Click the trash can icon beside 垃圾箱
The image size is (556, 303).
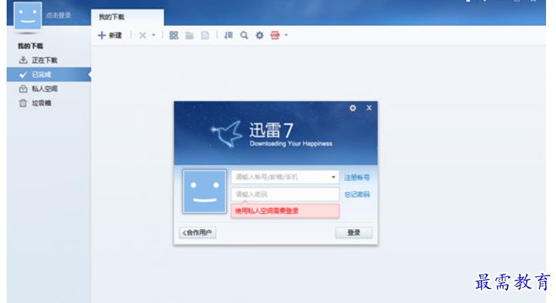(x=23, y=103)
